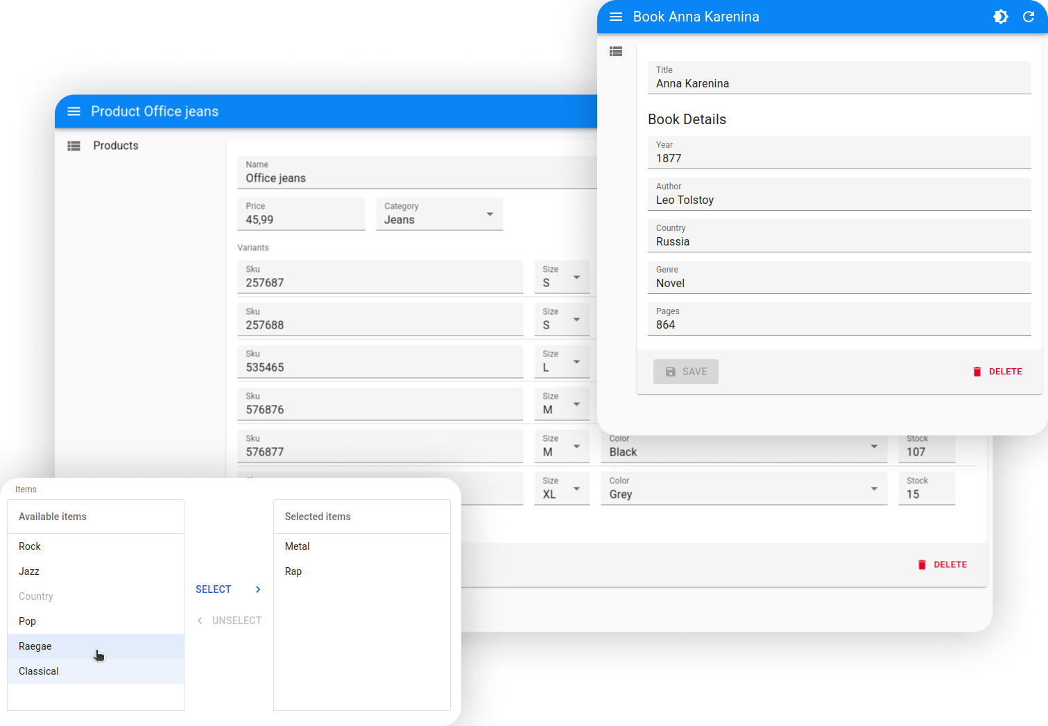This screenshot has height=726, width=1048.
Task: Click the Stock field 107
Action: pos(927,449)
